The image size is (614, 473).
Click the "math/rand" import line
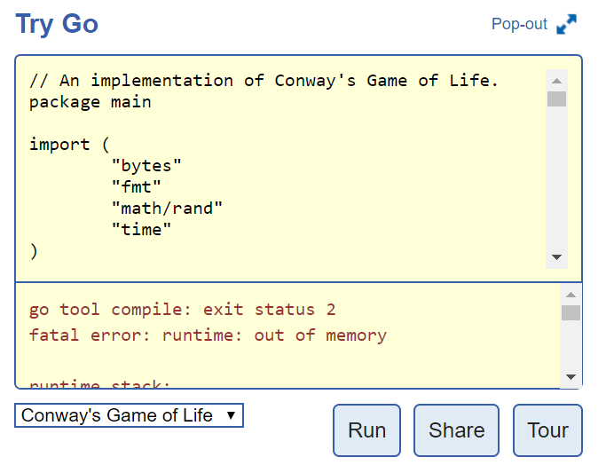click(x=167, y=209)
